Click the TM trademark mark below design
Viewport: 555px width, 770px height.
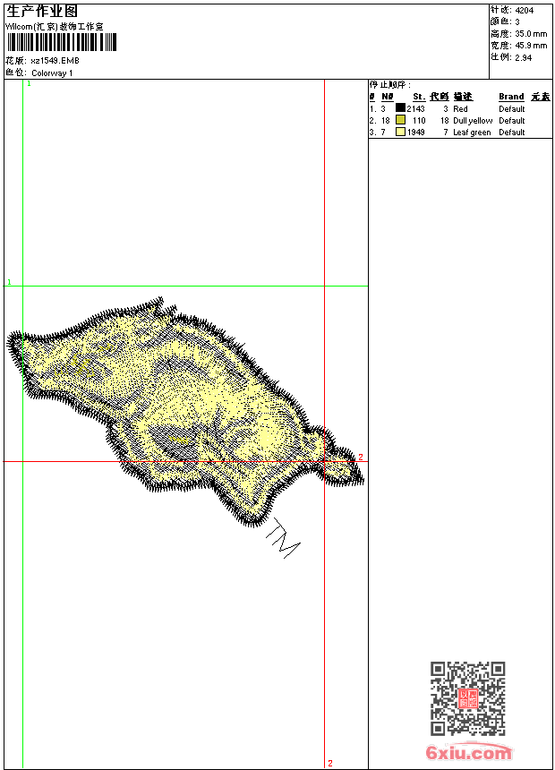tap(282, 538)
